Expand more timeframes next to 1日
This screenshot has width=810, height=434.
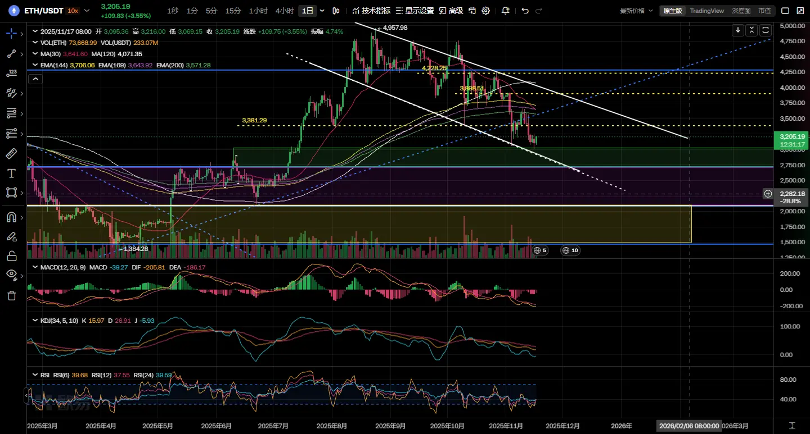point(322,11)
